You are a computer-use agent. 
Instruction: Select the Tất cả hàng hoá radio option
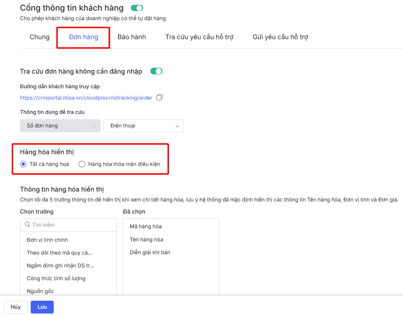tap(23, 164)
